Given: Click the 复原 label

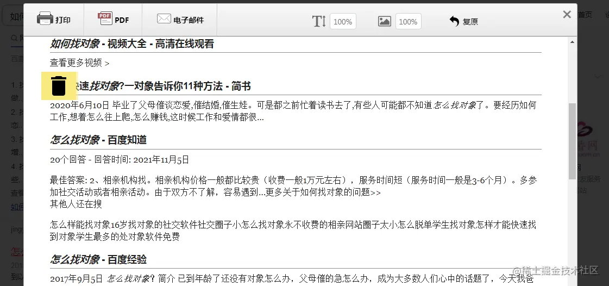Looking at the screenshot, I should (470, 22).
